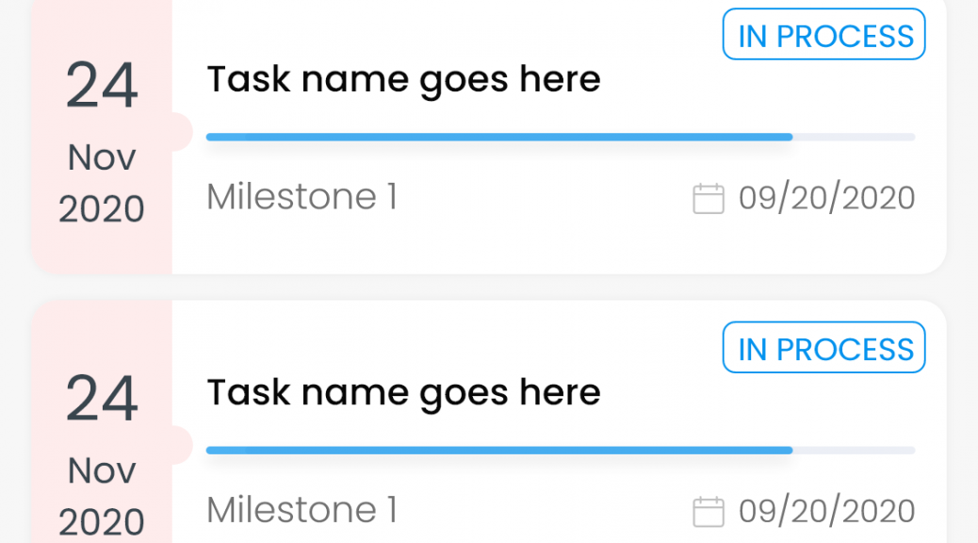This screenshot has height=543, width=978.
Task: Click the unfilled end of the second progress bar
Action: (854, 450)
